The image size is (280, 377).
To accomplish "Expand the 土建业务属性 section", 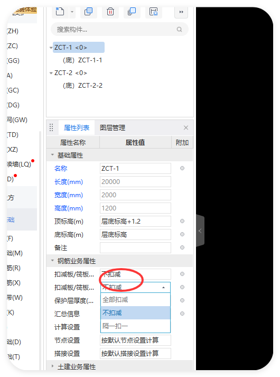I will (x=52, y=366).
